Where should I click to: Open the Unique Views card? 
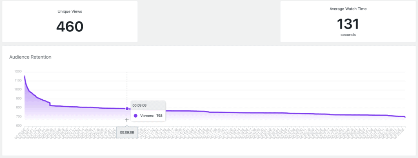click(70, 22)
